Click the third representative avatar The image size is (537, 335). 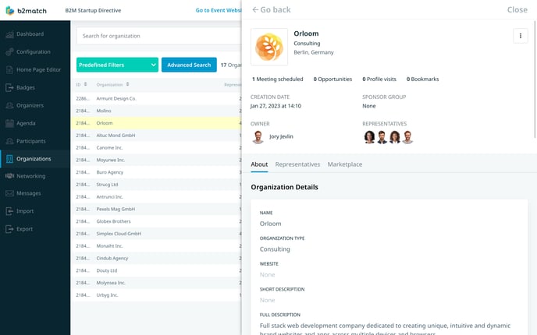coord(394,137)
